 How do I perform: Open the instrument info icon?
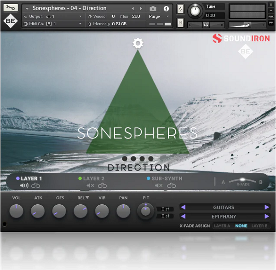[166, 8]
